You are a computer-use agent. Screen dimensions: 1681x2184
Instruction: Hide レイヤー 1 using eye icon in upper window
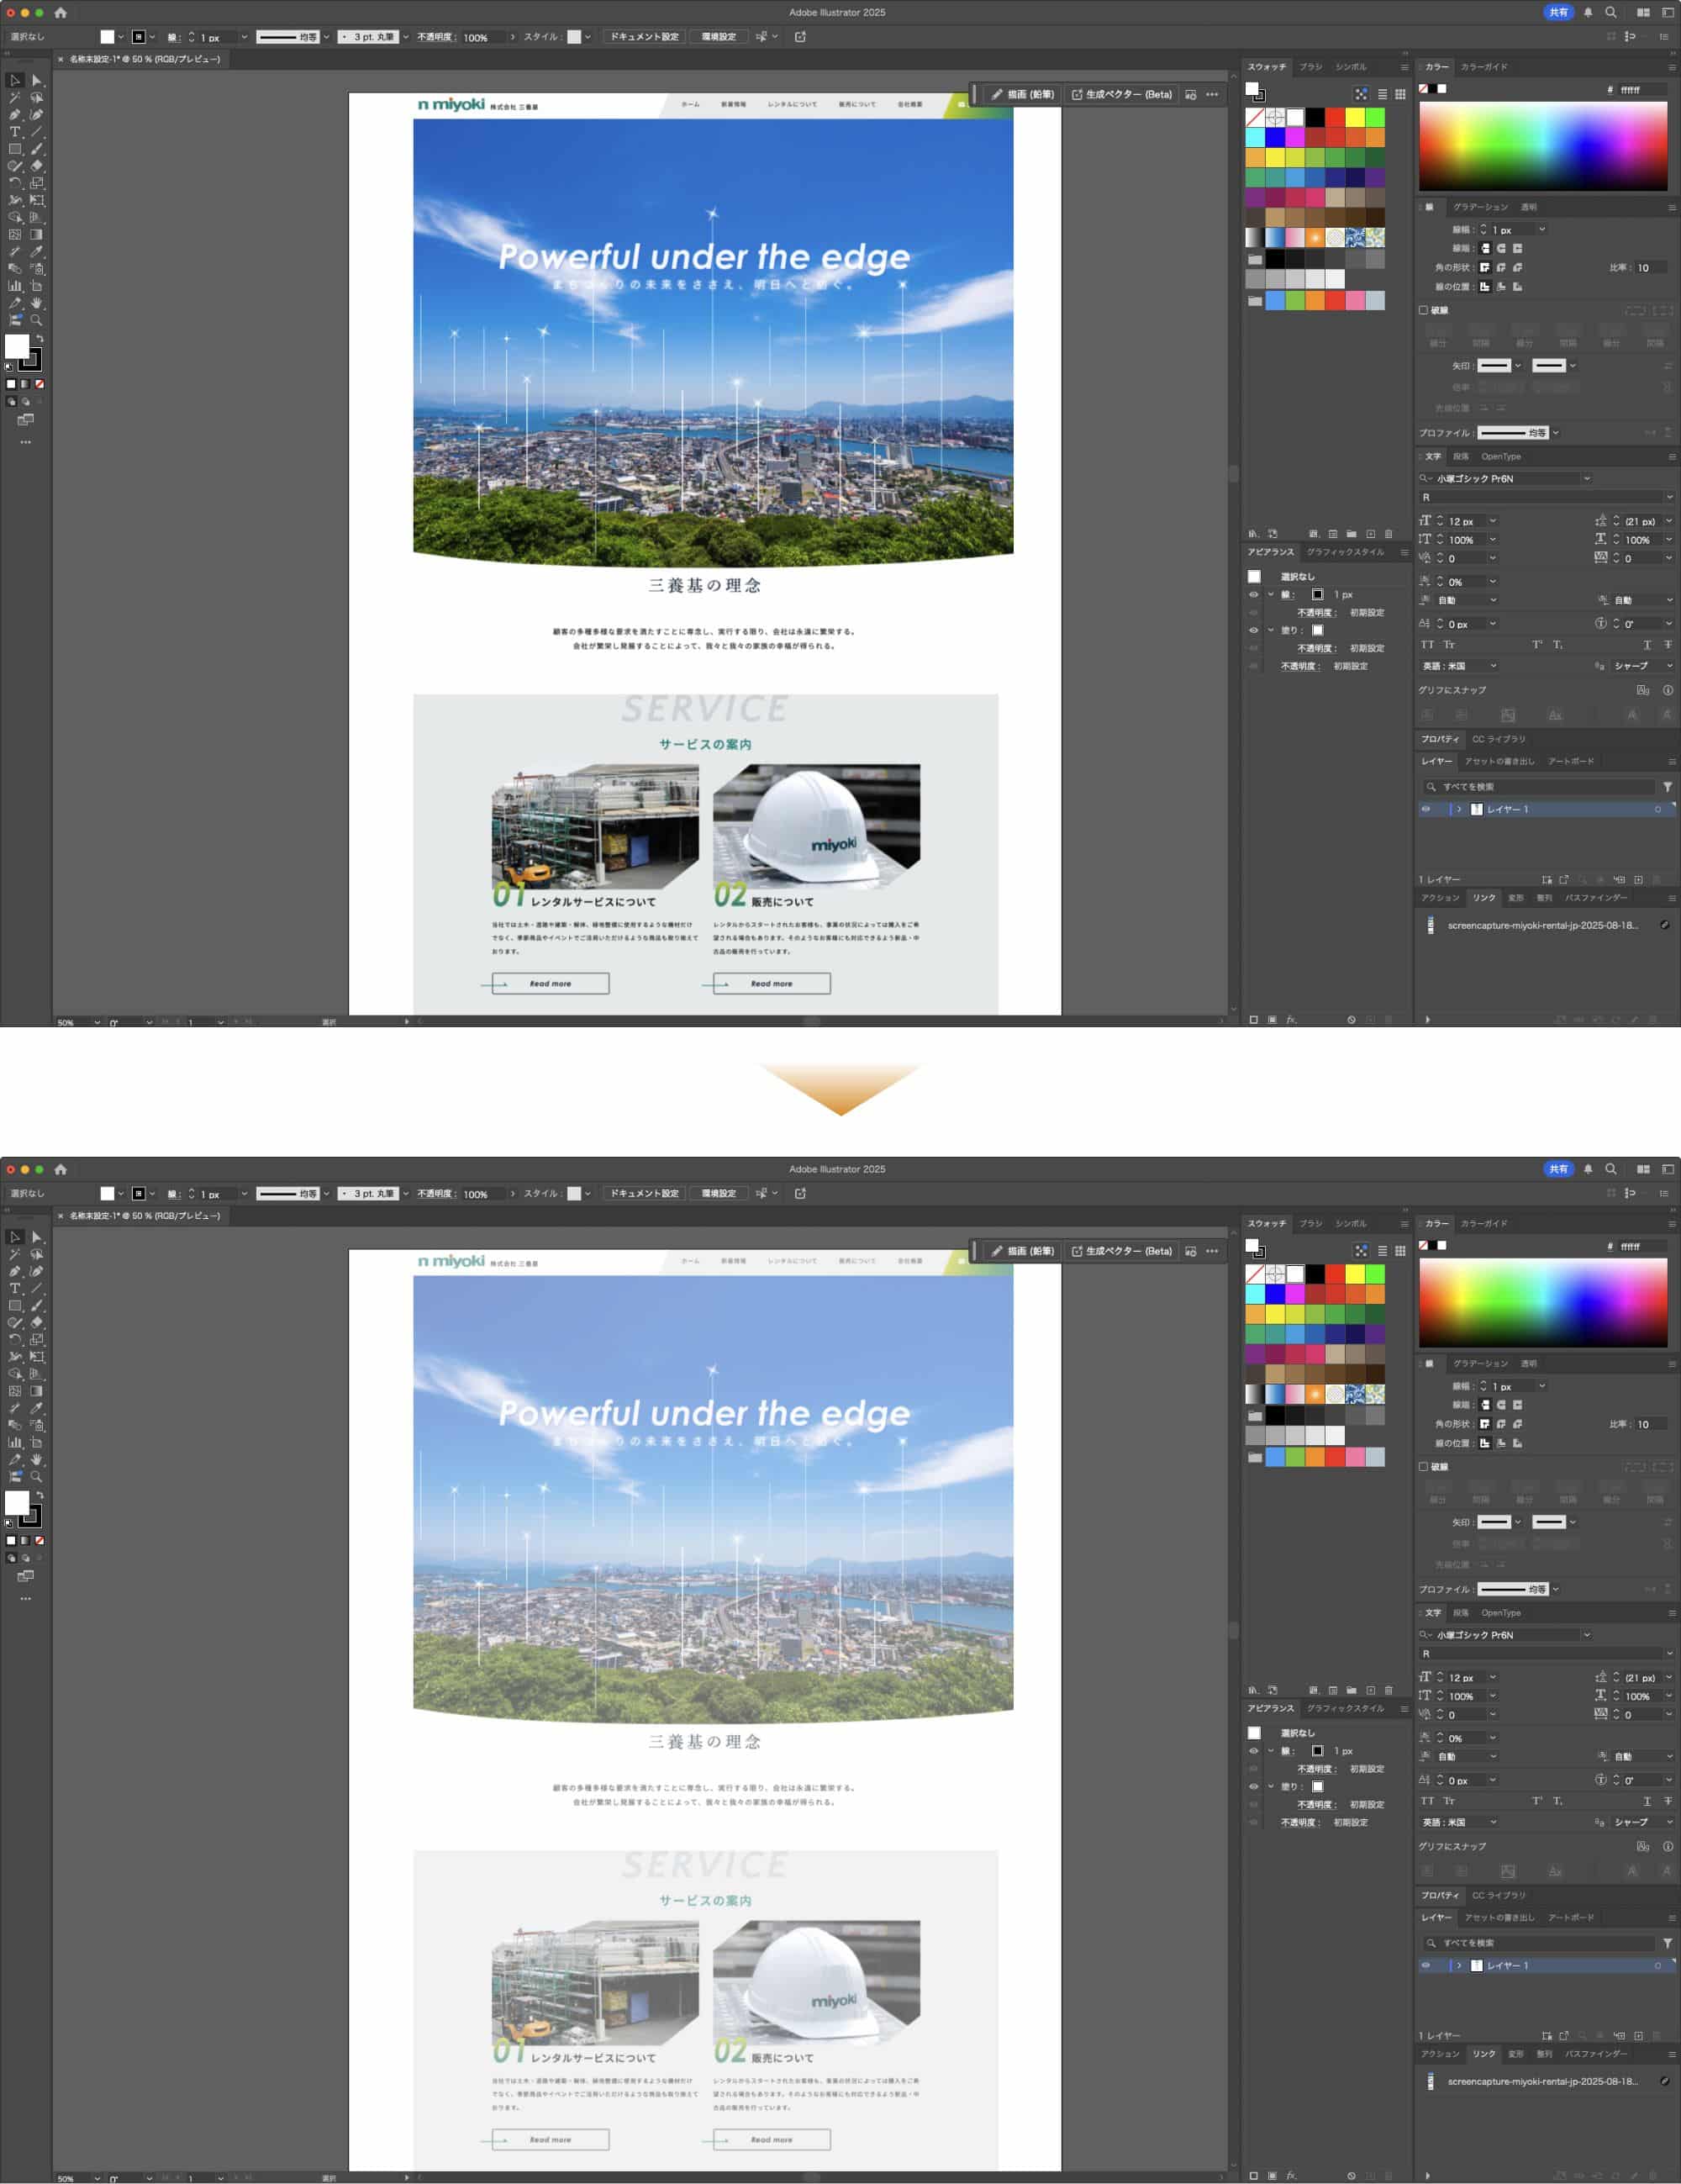tap(1426, 809)
